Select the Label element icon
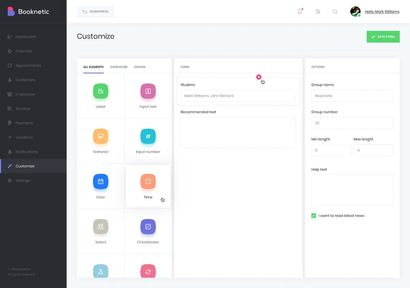 (100, 91)
